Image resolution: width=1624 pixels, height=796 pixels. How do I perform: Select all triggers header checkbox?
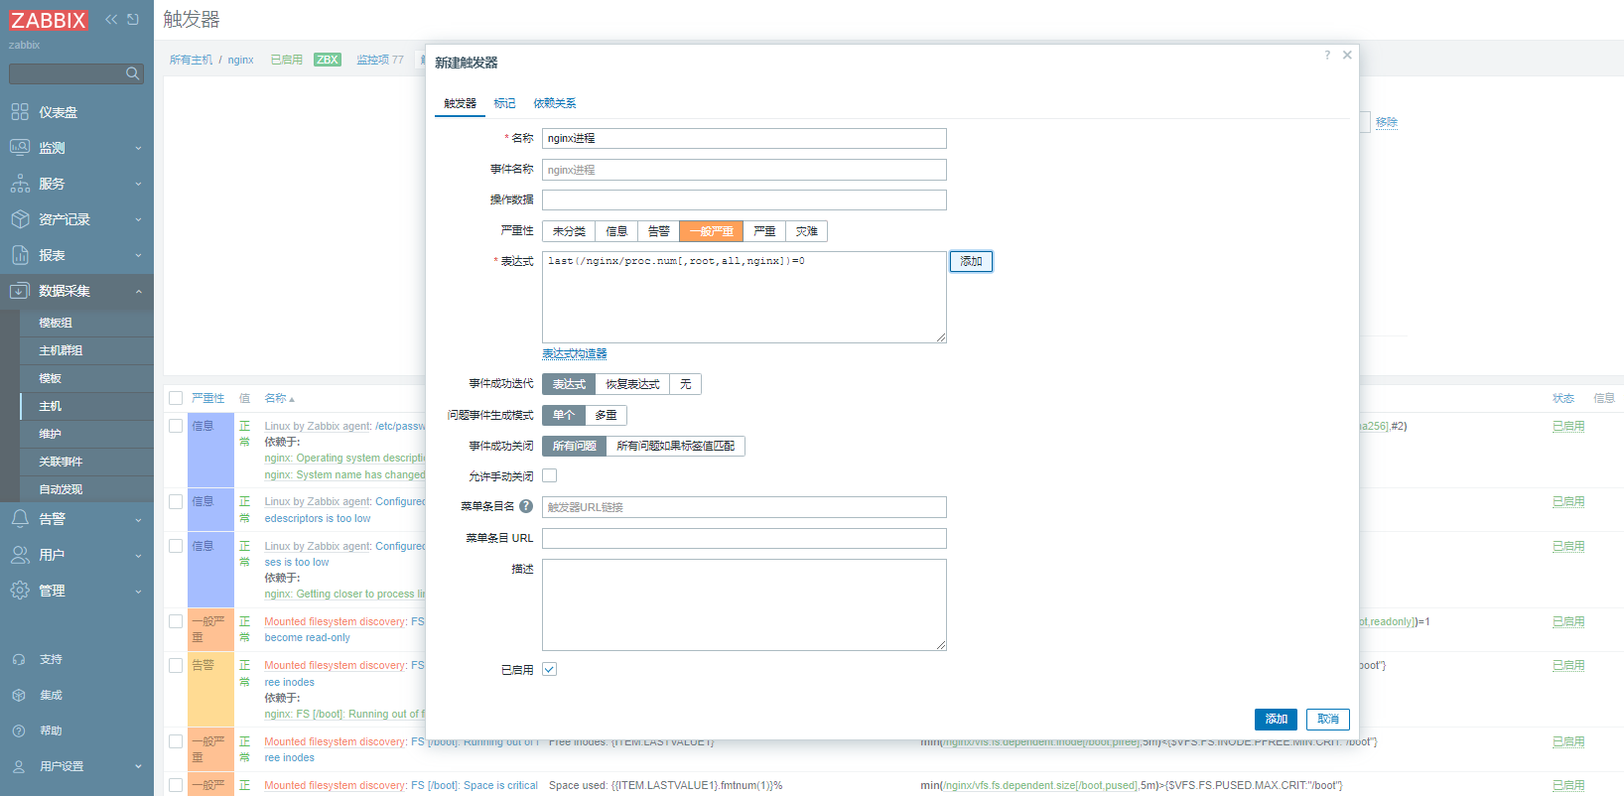pyautogui.click(x=176, y=398)
